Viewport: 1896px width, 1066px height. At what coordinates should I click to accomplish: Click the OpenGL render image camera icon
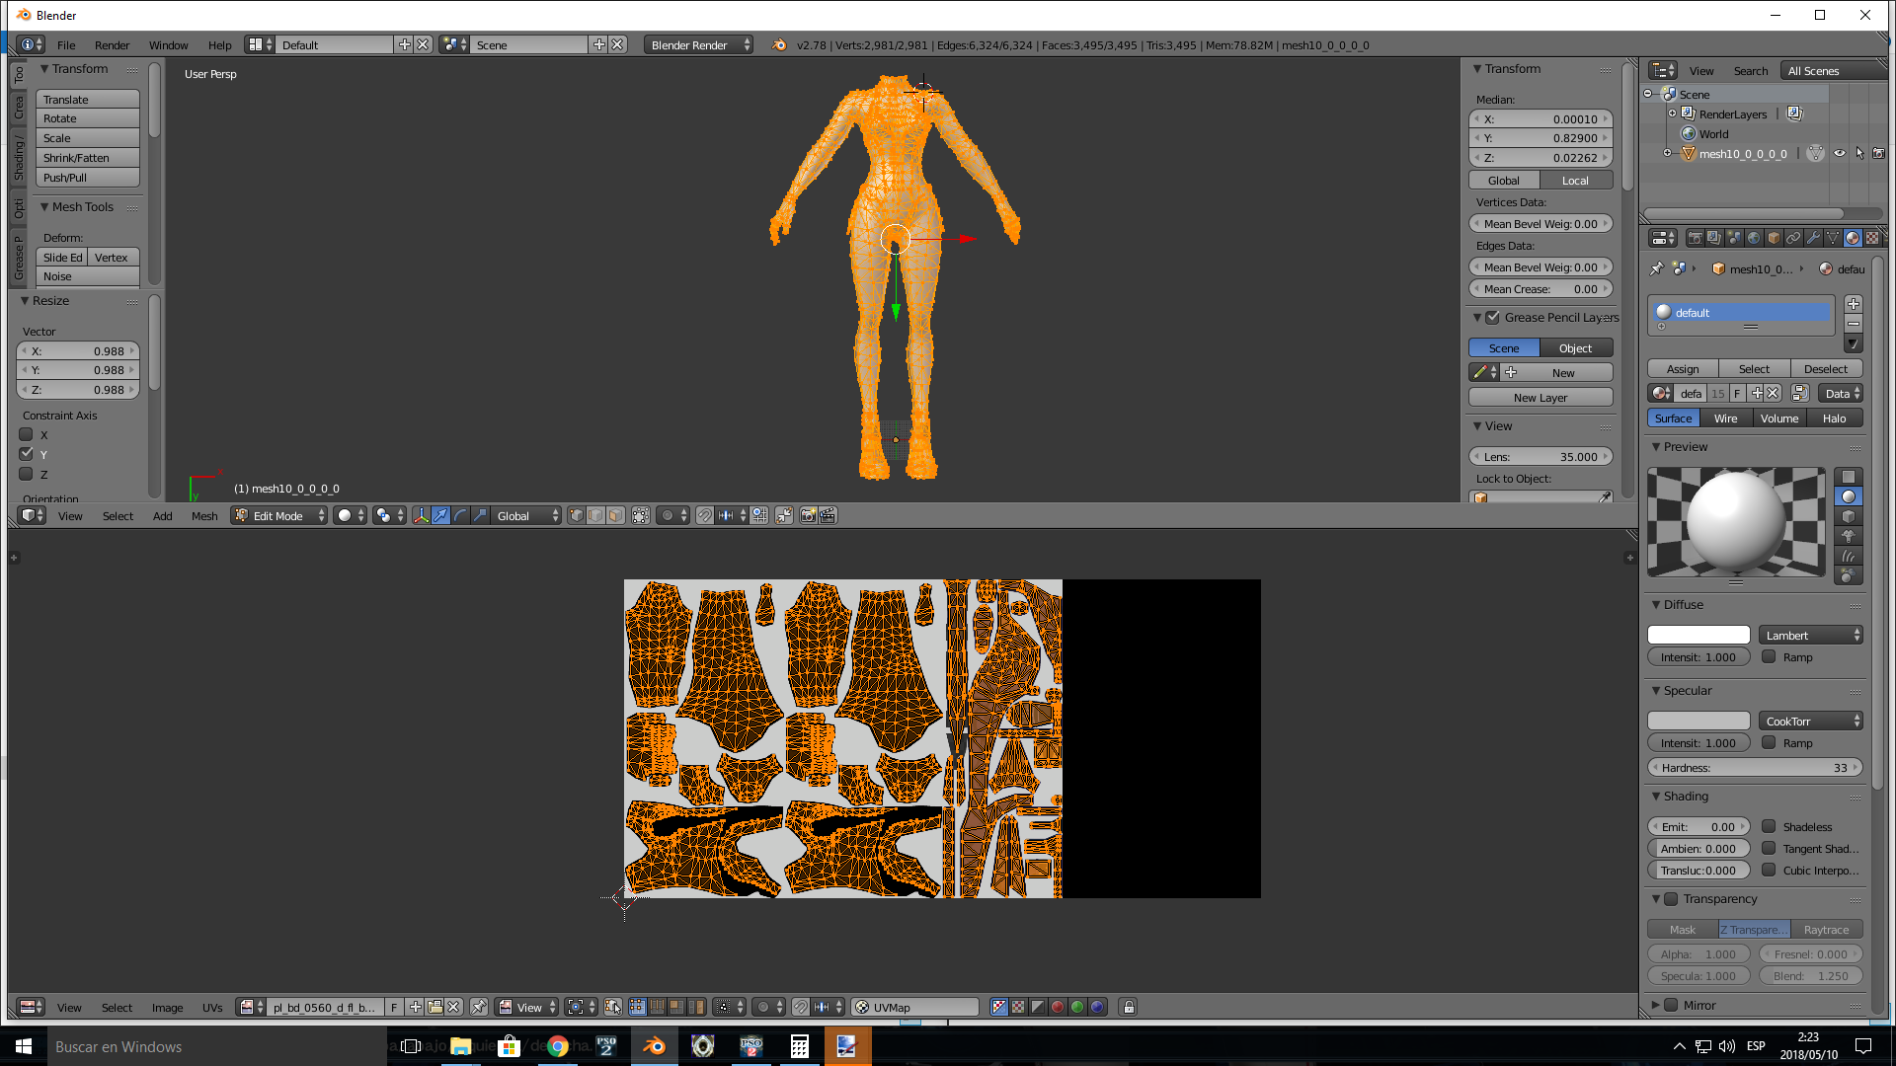808,515
